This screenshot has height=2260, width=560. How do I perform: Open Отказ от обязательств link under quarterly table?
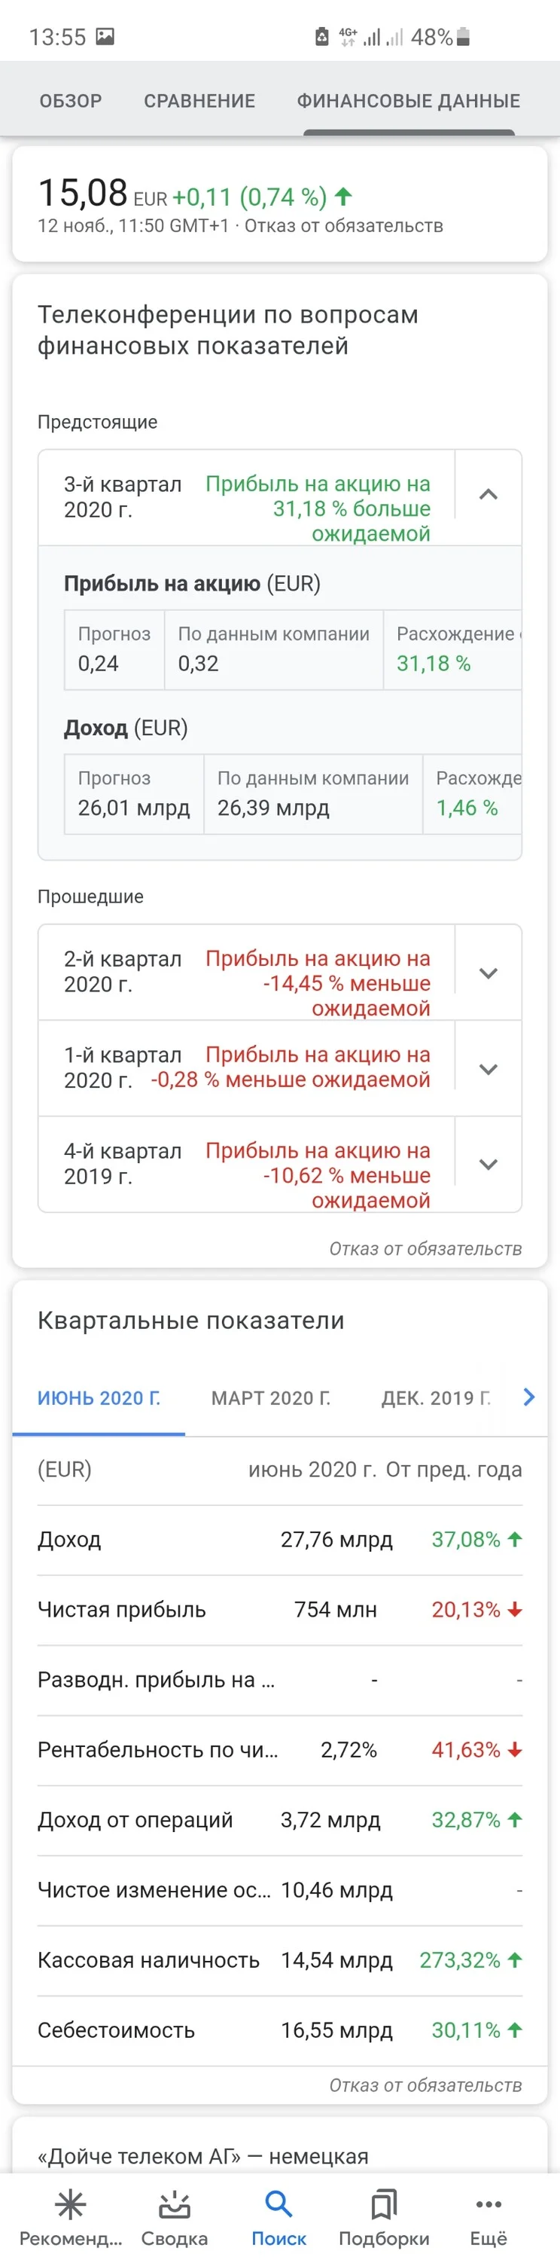[425, 2084]
